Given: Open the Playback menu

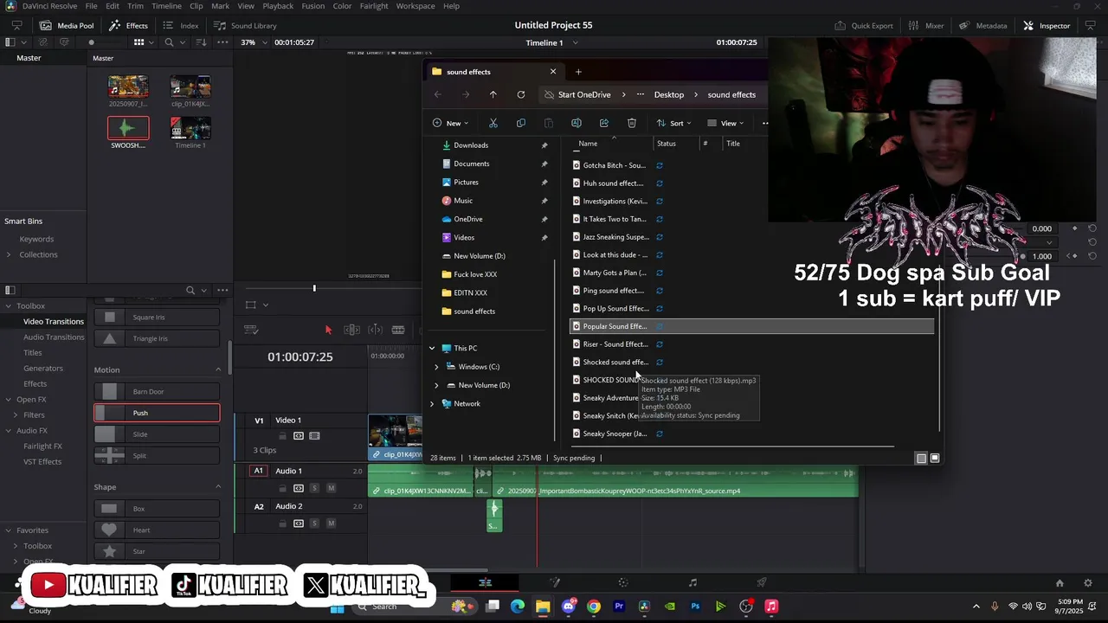Looking at the screenshot, I should click(x=278, y=6).
